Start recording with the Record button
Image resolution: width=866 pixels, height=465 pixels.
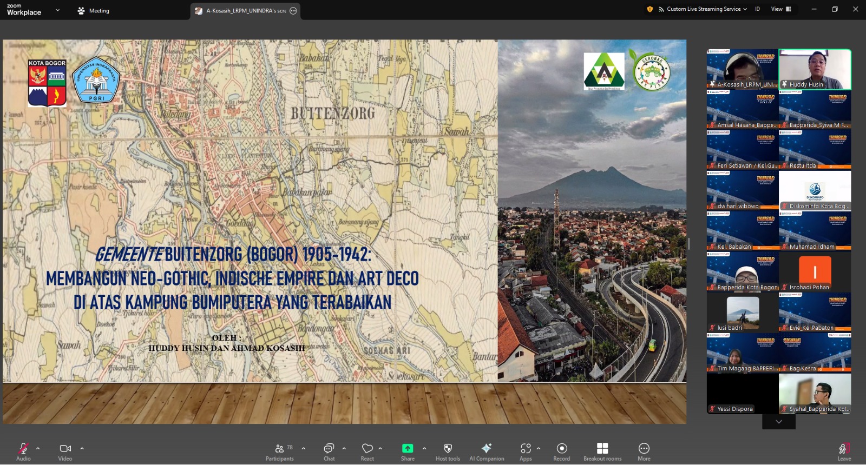pos(562,449)
